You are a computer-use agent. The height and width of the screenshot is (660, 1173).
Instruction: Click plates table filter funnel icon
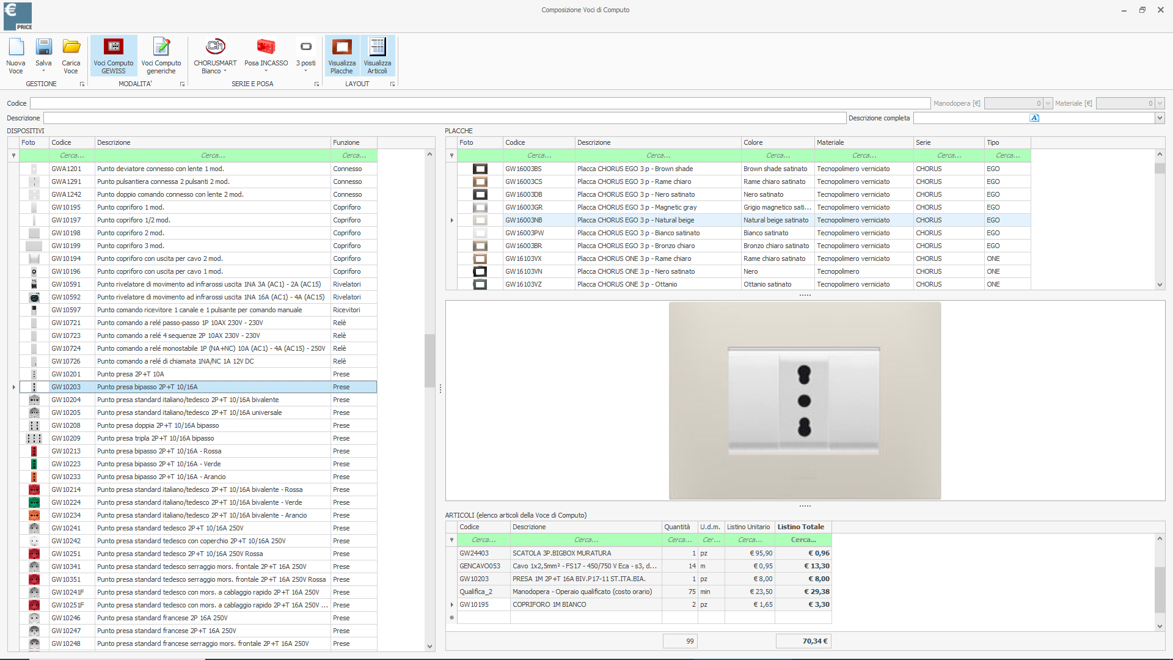tap(452, 155)
